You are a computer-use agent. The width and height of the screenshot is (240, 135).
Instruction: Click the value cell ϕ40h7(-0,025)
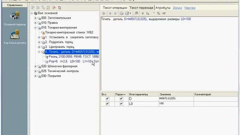click(176, 99)
